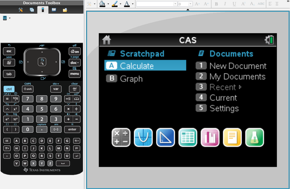Toggle the shift key on keypad
The image size is (290, 189).
28,89
